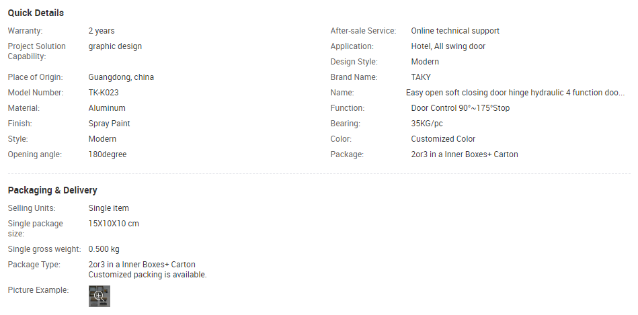
Task: Click Customized packing is available text
Action: pos(147,275)
